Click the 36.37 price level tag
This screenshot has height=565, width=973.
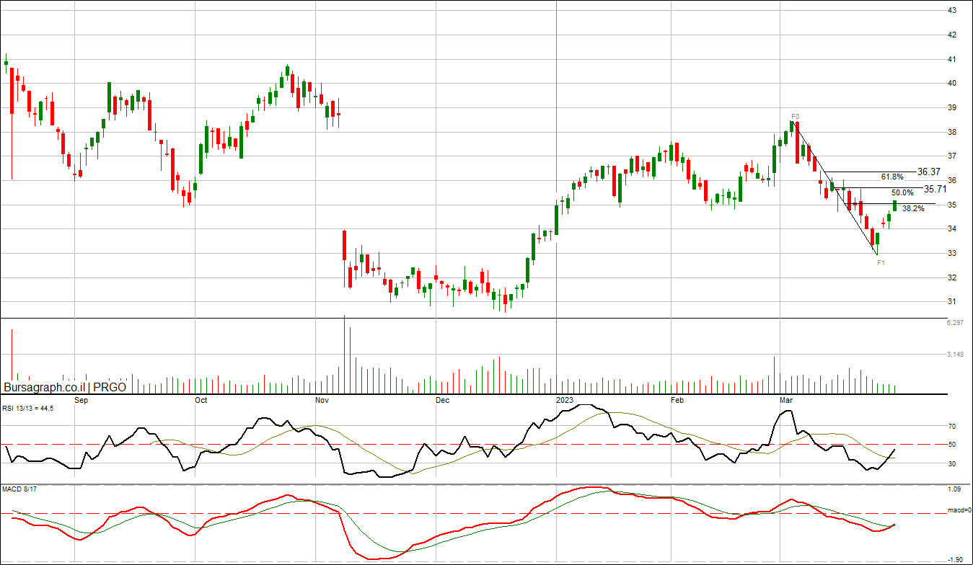click(929, 172)
